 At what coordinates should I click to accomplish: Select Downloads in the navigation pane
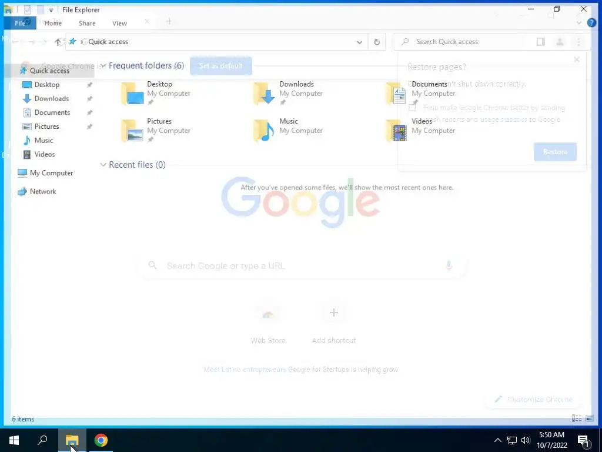(52, 98)
